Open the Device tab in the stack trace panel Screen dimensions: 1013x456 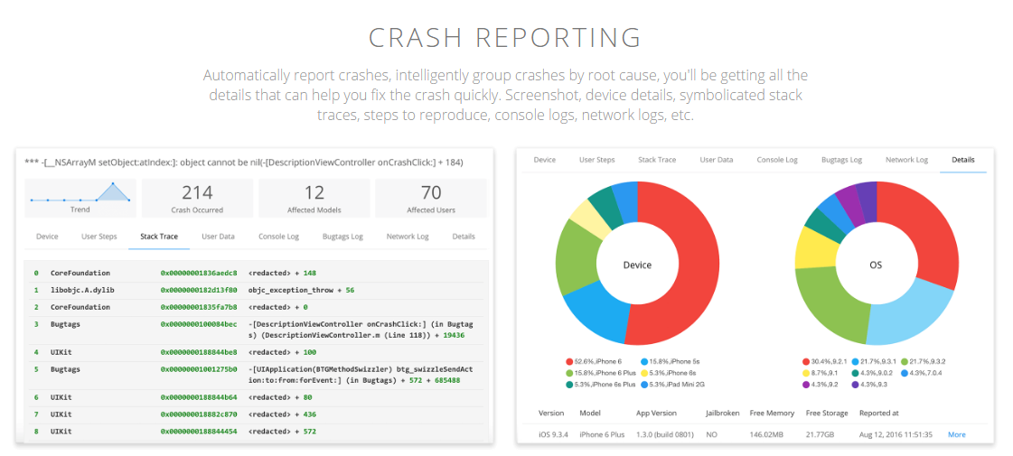47,237
